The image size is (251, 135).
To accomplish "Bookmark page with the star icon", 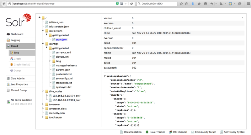I will [x=180, y=4].
